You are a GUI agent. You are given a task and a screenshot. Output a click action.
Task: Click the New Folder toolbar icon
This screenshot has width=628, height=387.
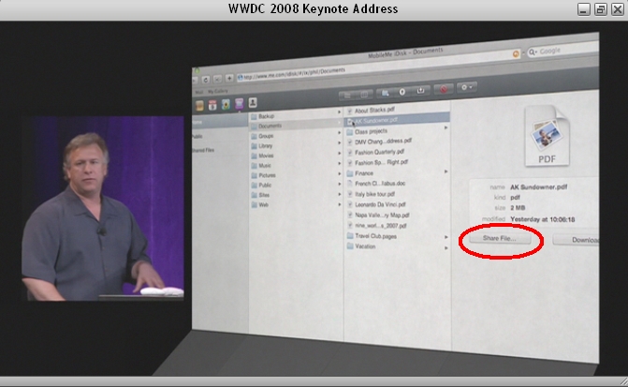point(385,93)
